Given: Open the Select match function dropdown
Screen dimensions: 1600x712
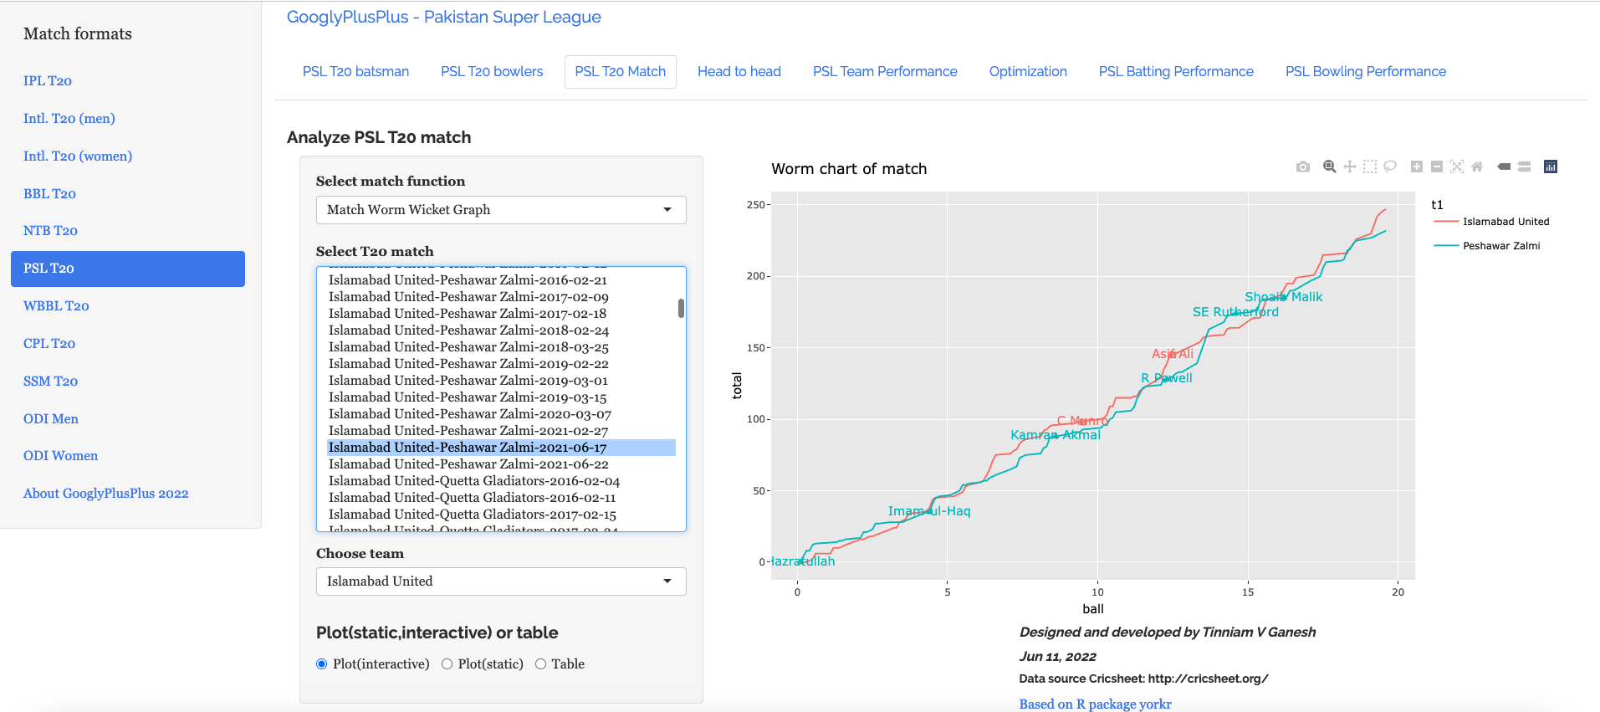Looking at the screenshot, I should tap(500, 210).
